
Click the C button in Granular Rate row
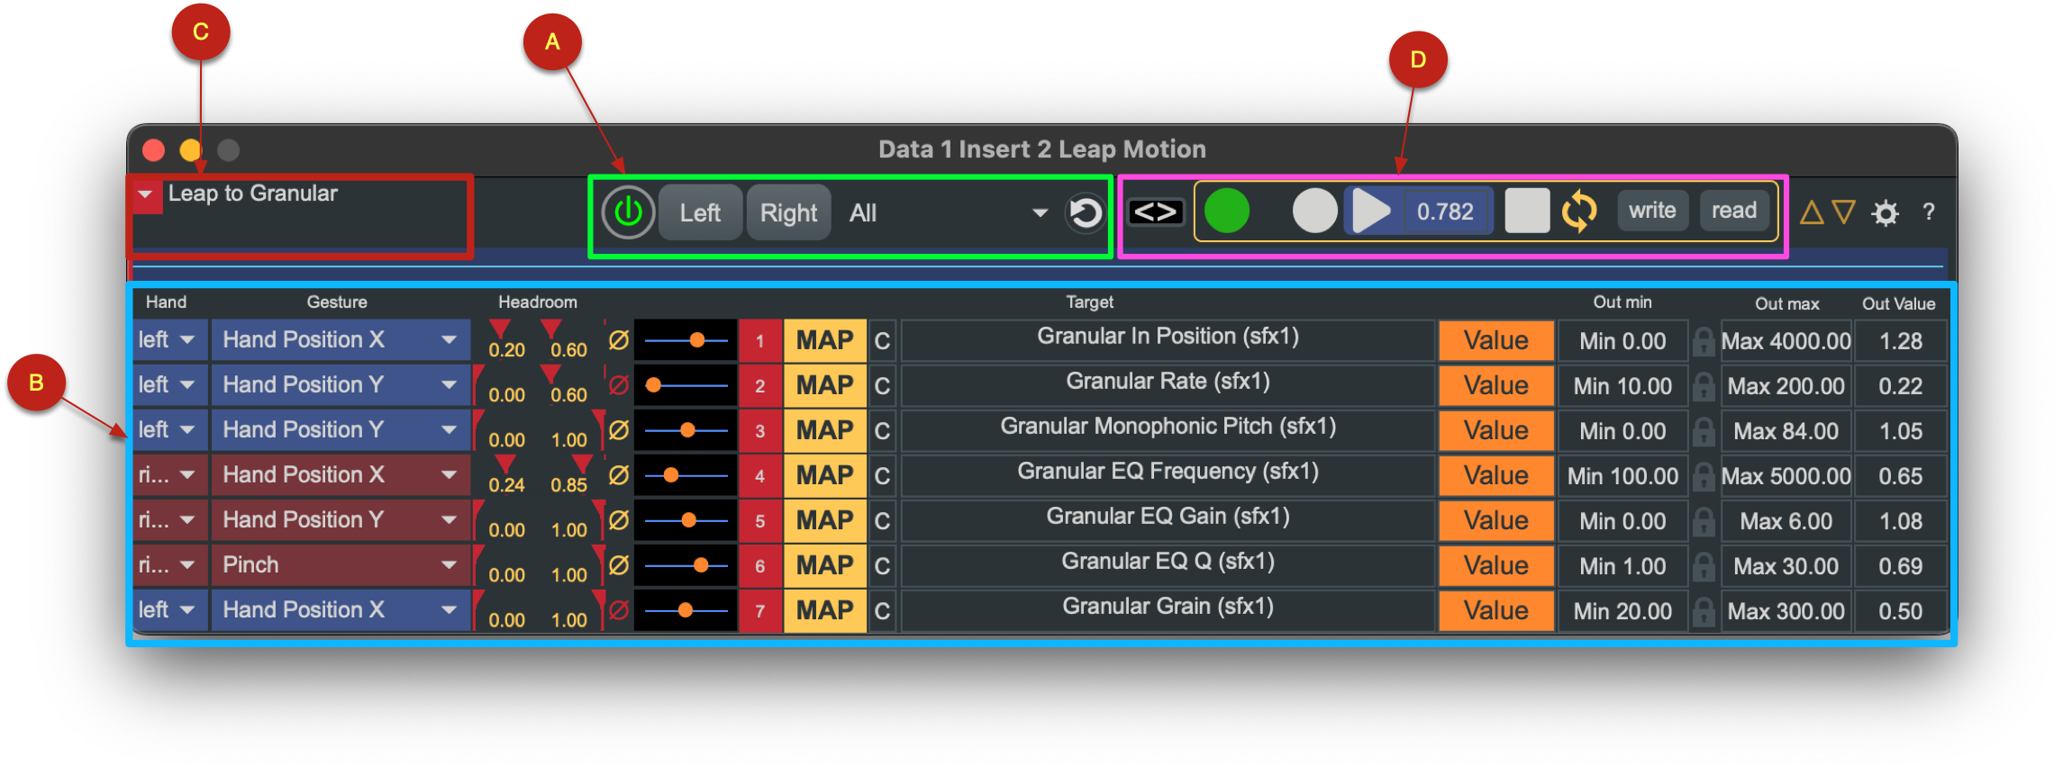[x=882, y=386]
